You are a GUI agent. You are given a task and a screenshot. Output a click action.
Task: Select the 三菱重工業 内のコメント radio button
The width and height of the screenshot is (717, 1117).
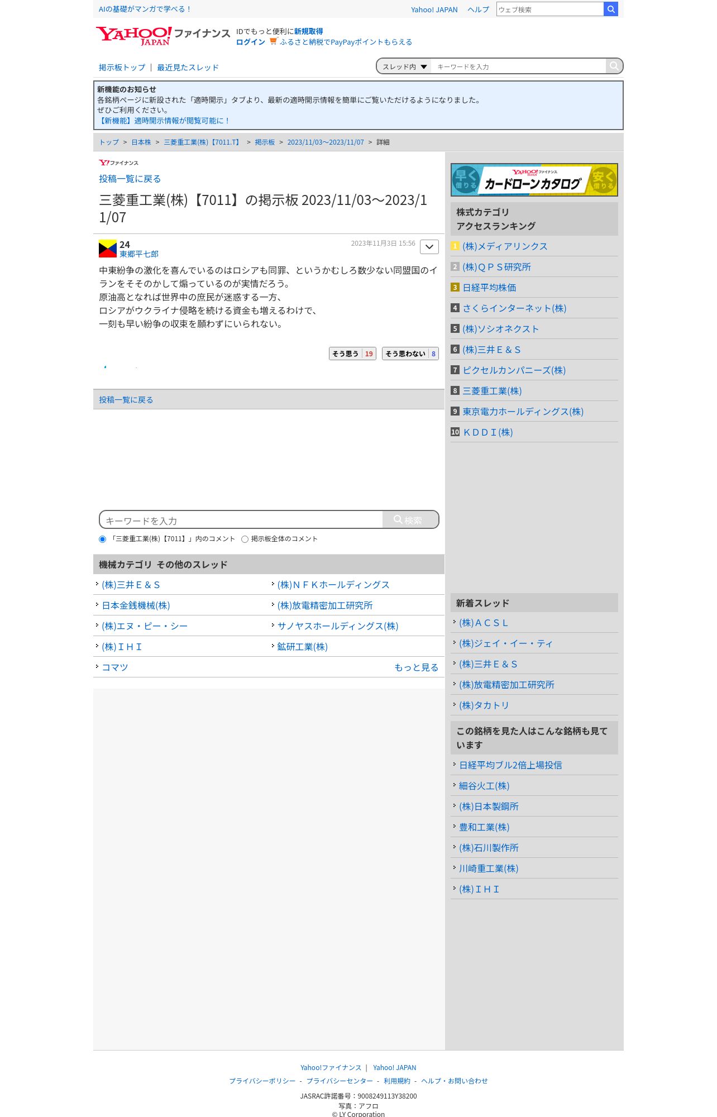[102, 539]
